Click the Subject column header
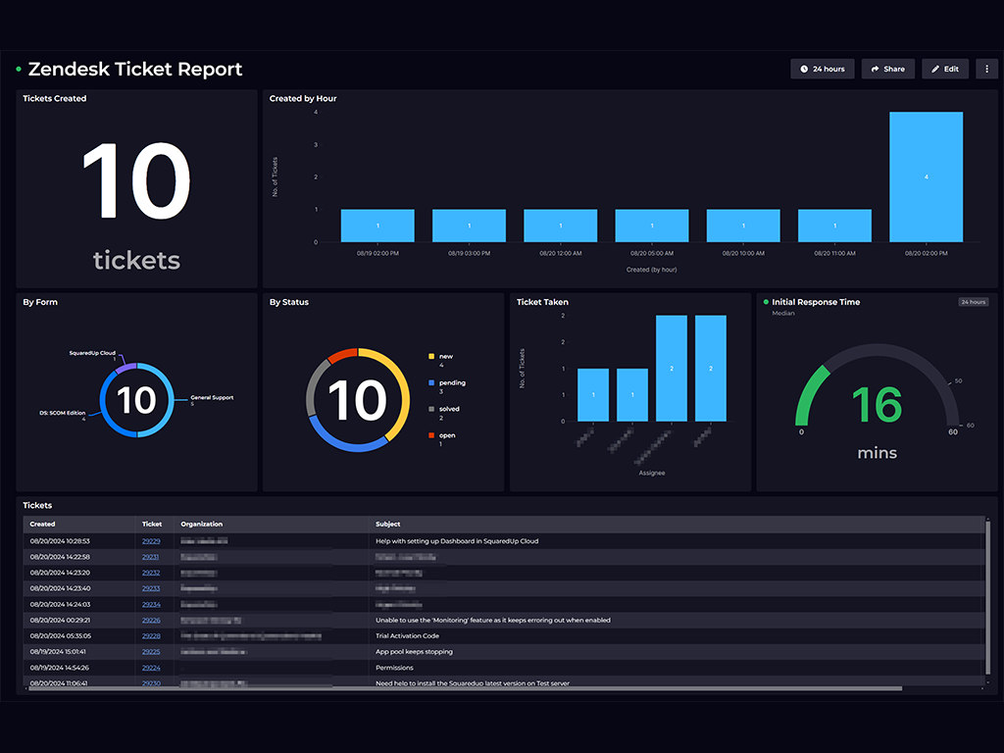 388,525
